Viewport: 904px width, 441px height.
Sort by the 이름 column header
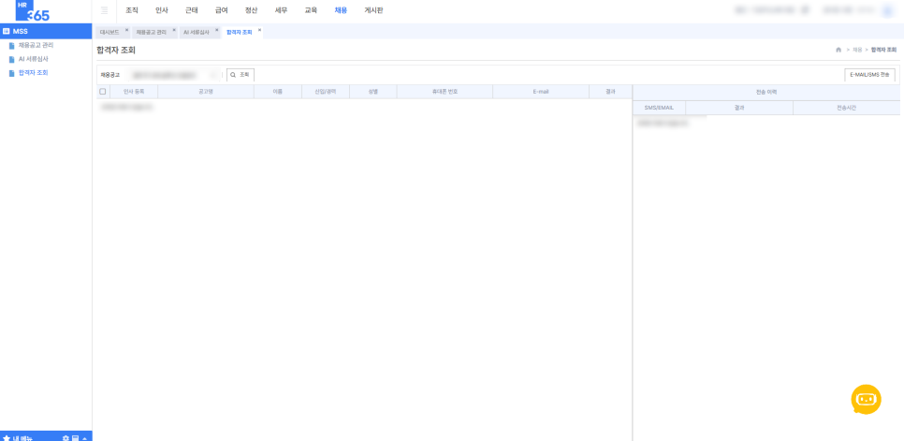click(277, 92)
